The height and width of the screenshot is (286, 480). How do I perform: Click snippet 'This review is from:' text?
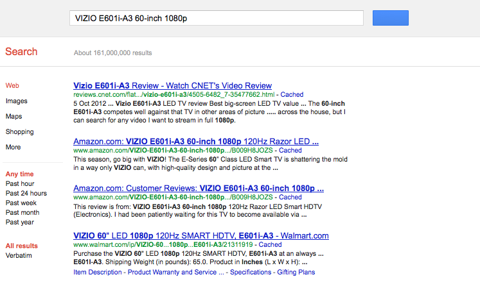[102, 206]
